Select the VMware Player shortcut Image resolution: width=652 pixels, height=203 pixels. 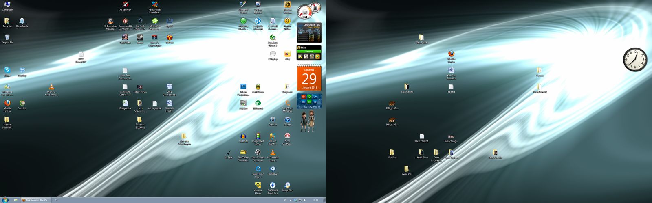[258, 188]
